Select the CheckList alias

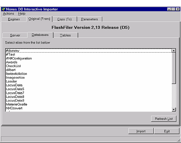tap(89, 66)
